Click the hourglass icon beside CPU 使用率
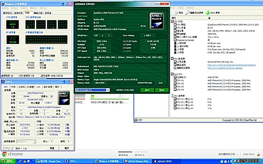 pyautogui.click(x=172, y=96)
